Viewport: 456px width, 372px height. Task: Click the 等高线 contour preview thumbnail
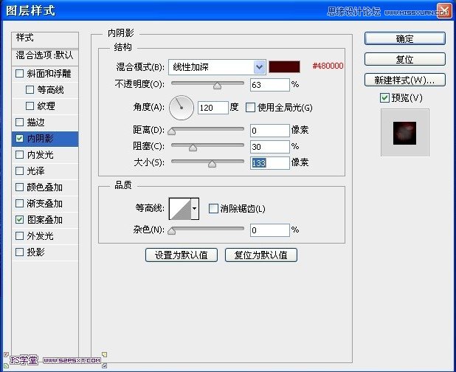pos(180,208)
